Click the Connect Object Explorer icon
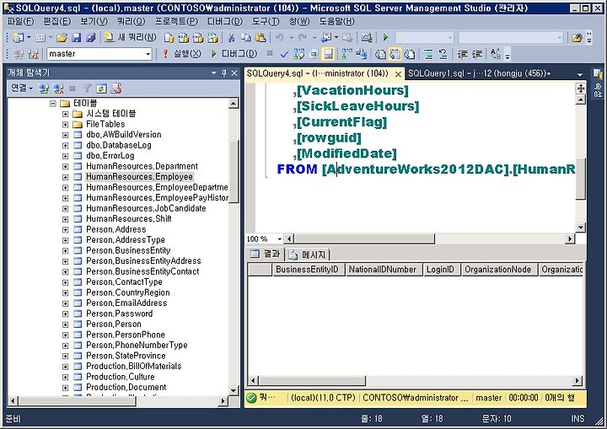This screenshot has height=429, width=607. click(x=44, y=88)
